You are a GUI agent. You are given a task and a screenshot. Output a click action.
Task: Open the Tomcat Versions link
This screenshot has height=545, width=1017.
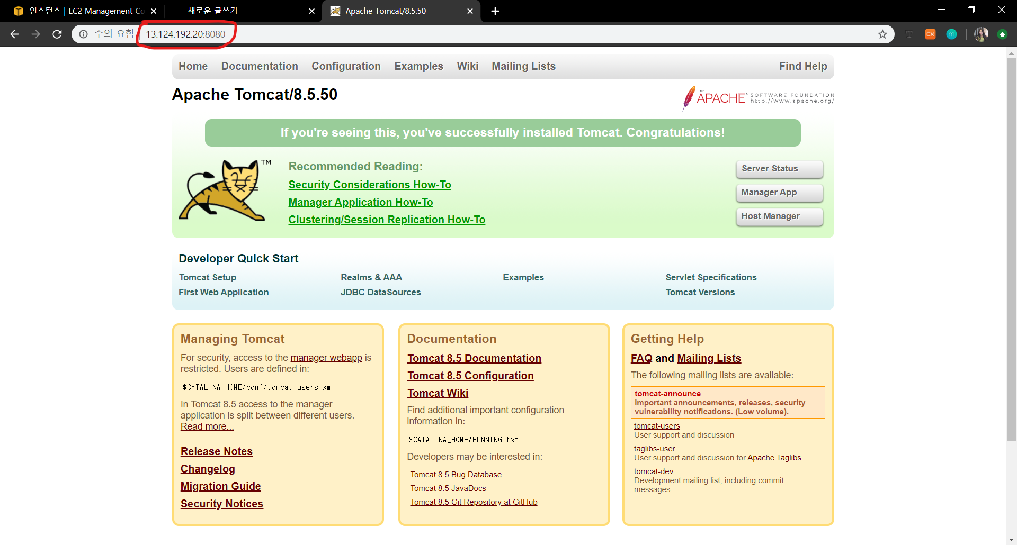pyautogui.click(x=700, y=292)
